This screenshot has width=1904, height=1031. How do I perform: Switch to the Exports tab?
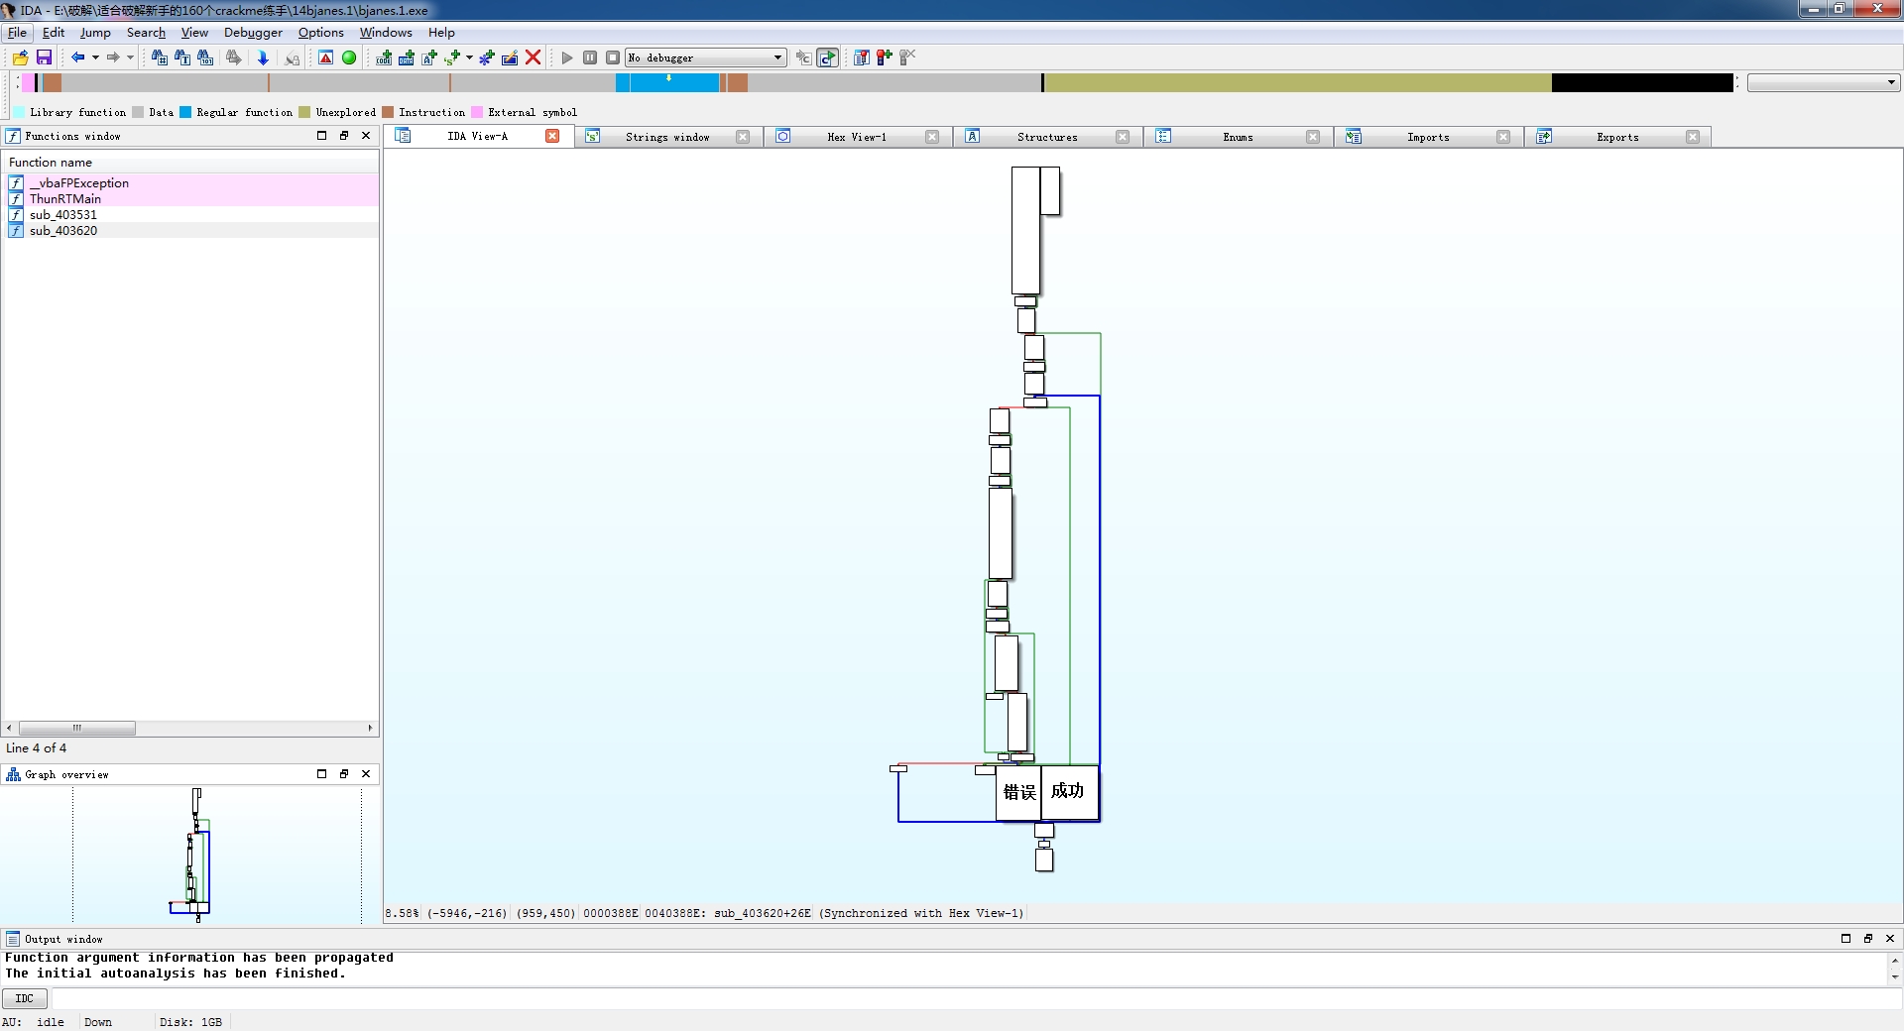click(x=1617, y=137)
